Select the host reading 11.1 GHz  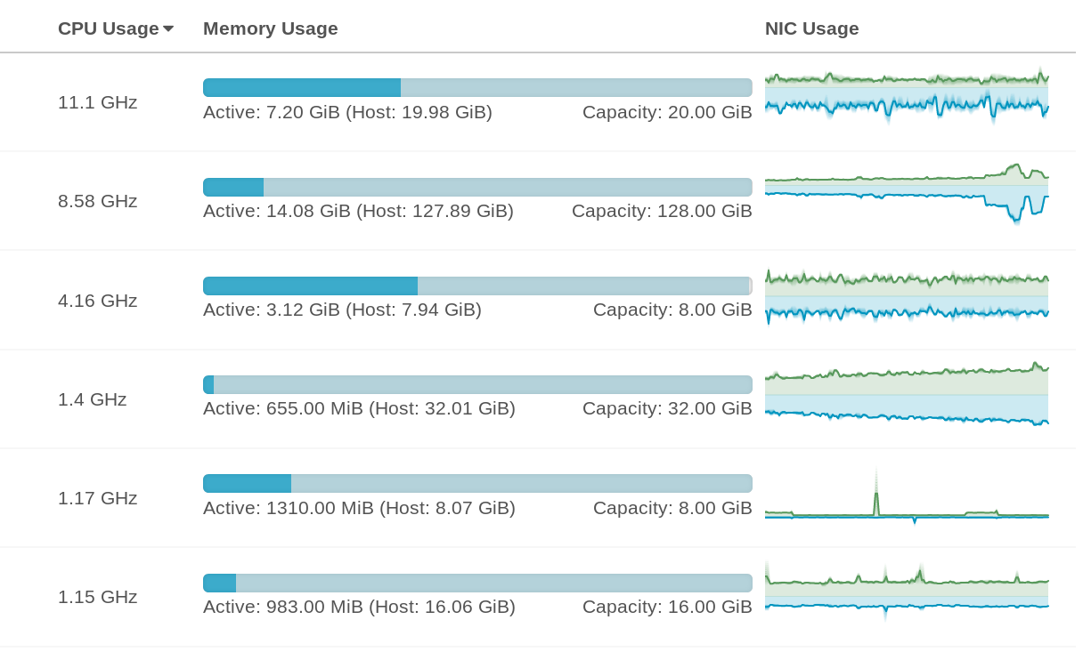point(98,102)
